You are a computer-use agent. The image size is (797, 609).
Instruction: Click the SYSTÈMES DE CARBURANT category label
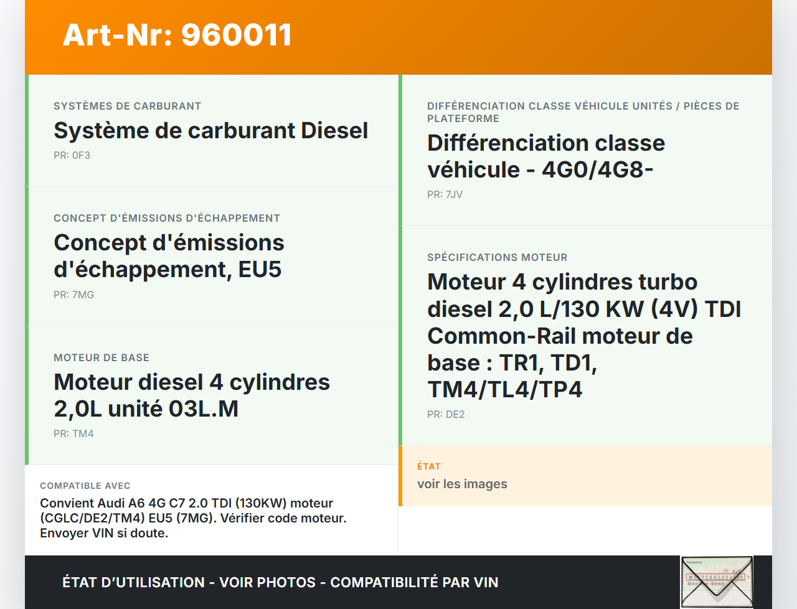click(127, 106)
